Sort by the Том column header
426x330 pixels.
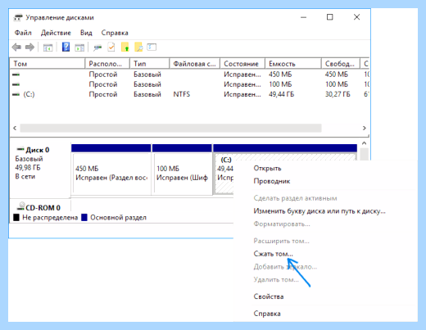(x=48, y=64)
